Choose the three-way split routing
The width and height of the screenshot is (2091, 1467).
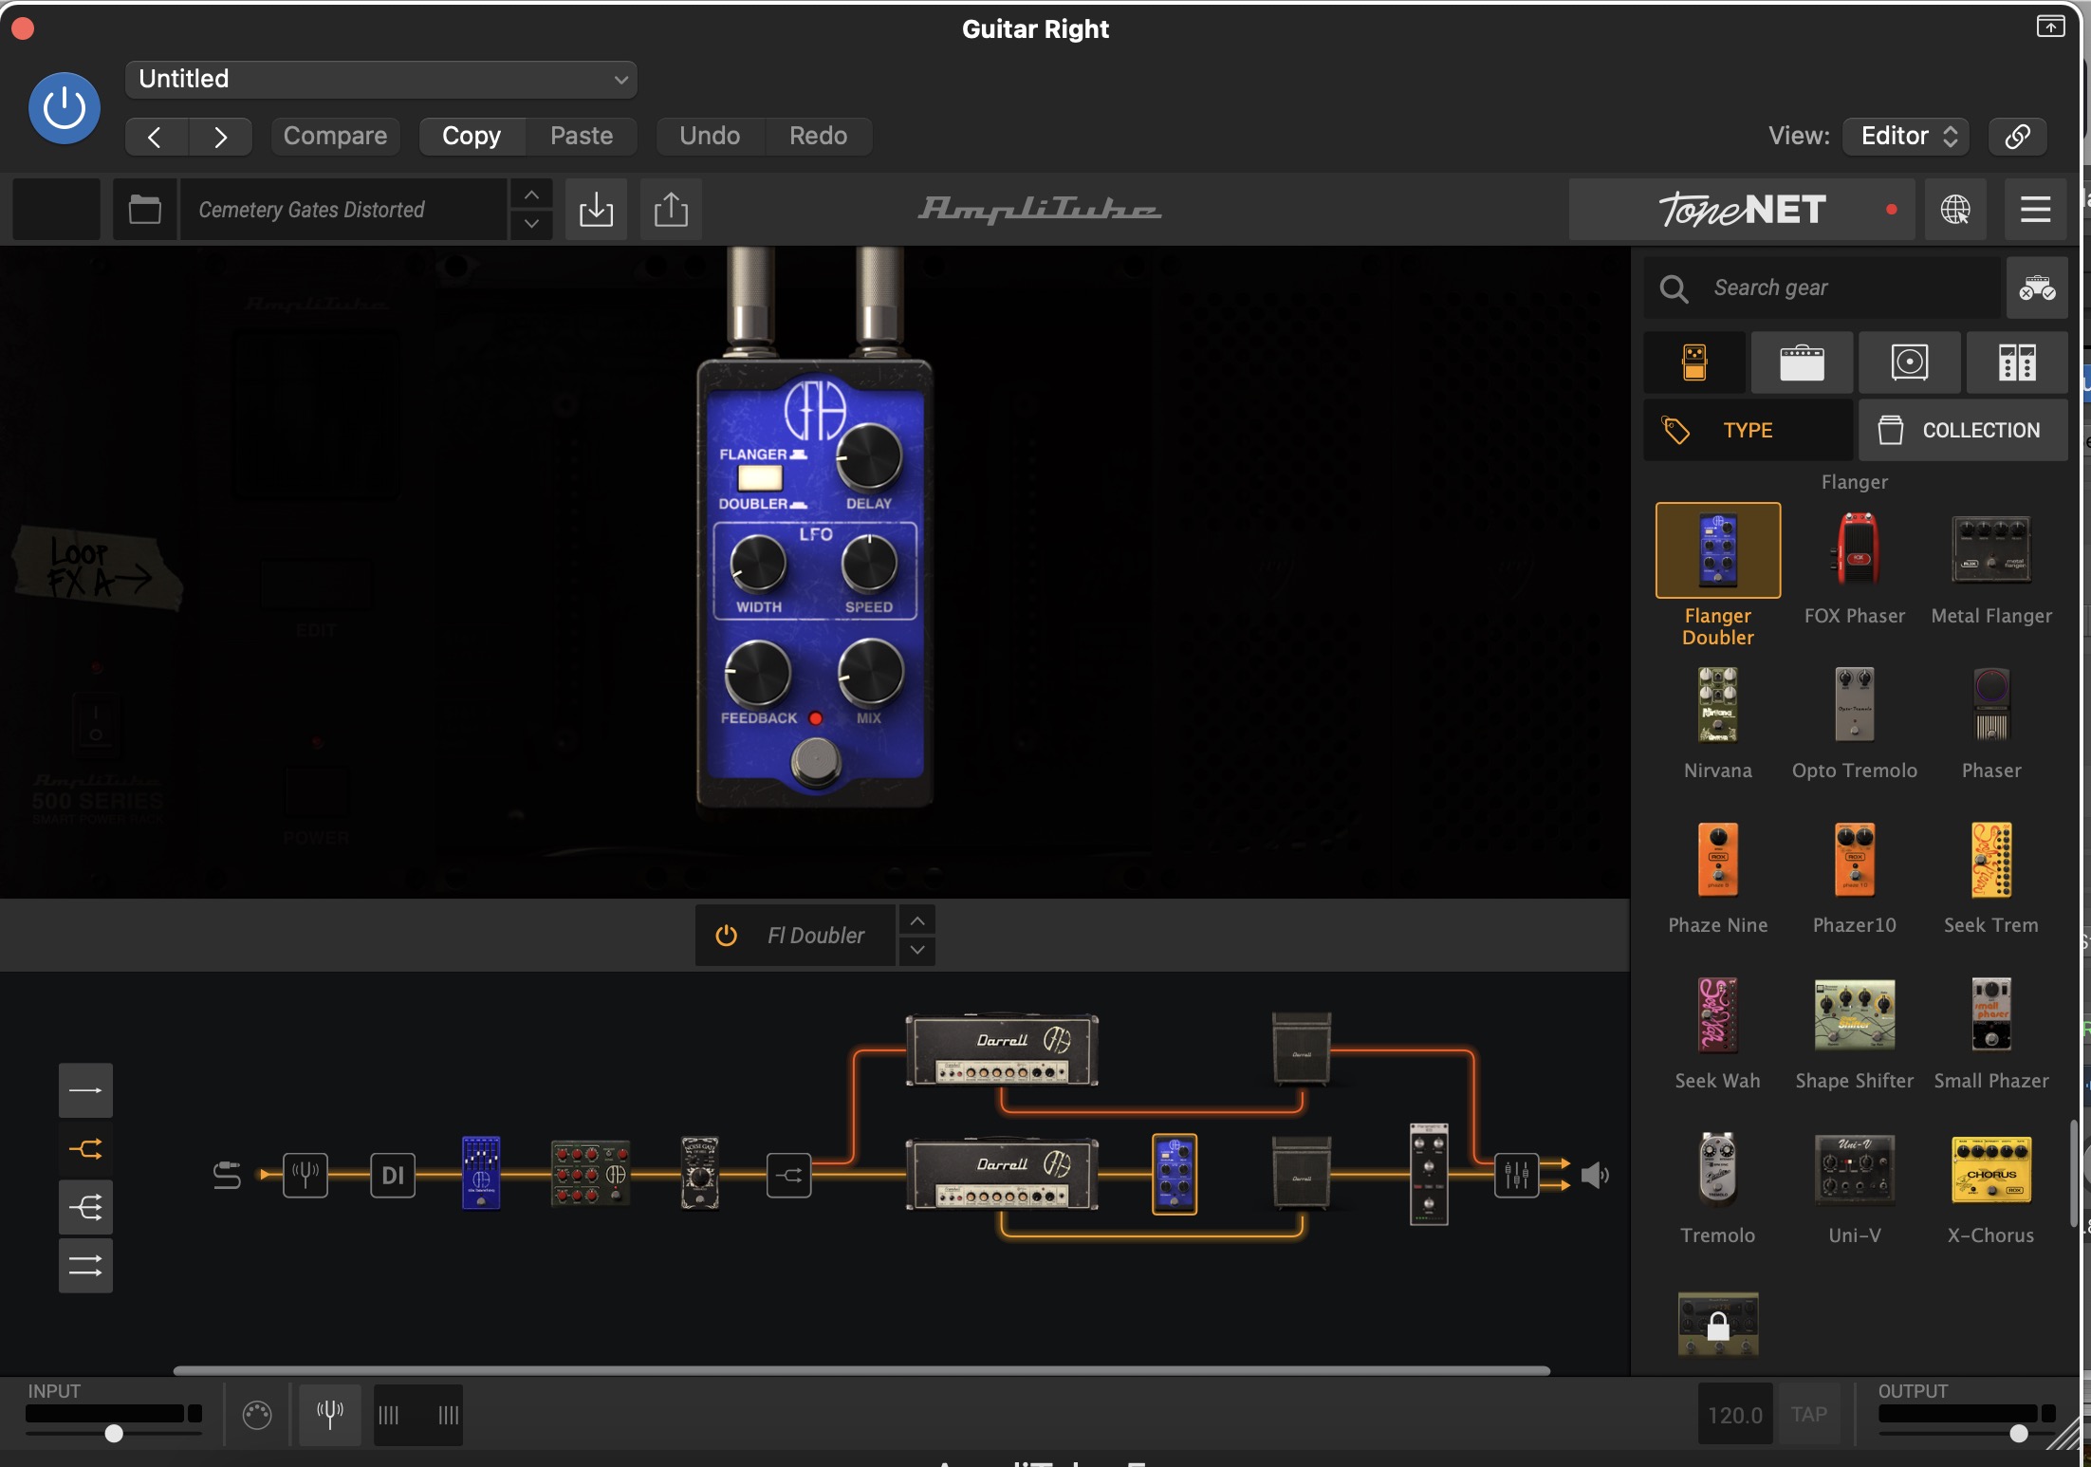point(85,1208)
